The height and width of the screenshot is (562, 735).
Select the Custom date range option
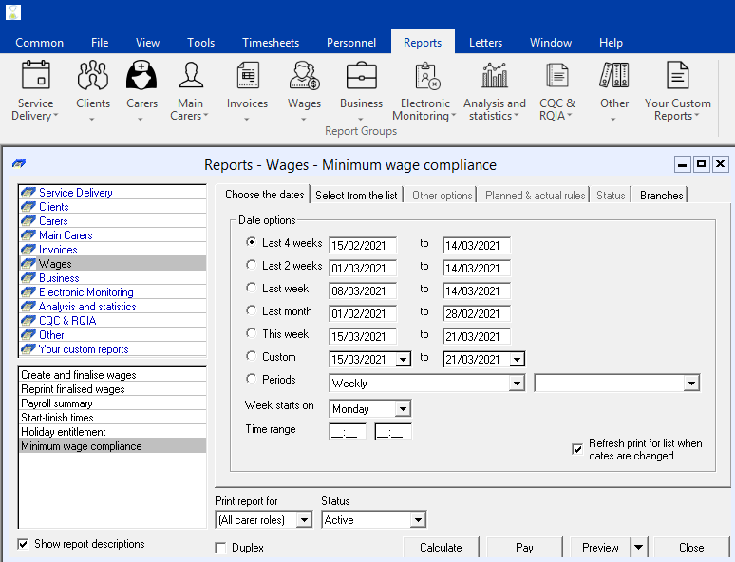(x=252, y=357)
